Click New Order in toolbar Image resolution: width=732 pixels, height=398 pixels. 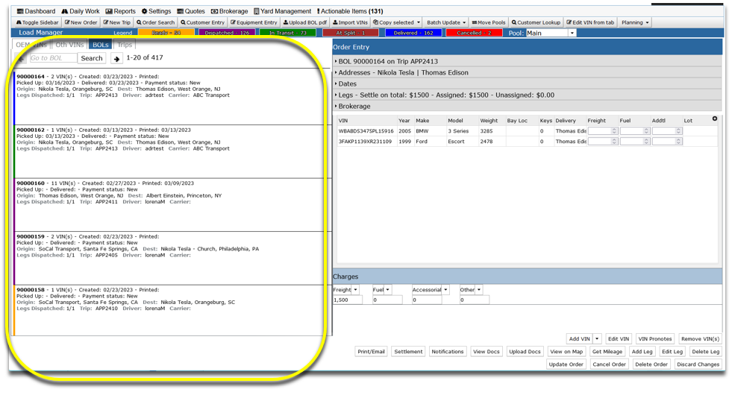[81, 22]
